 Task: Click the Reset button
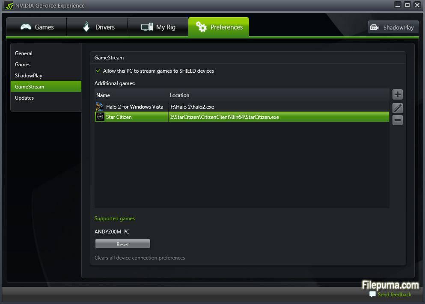tap(122, 244)
